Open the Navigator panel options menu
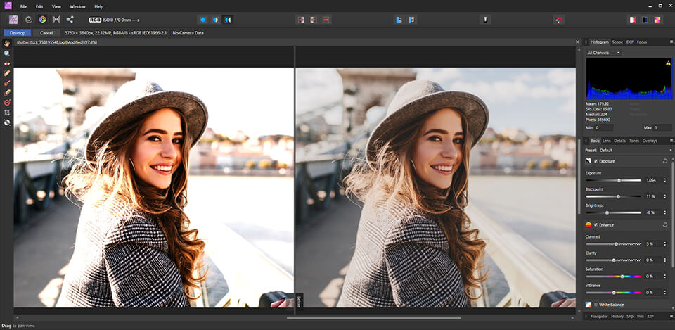675x330 pixels. click(x=671, y=316)
